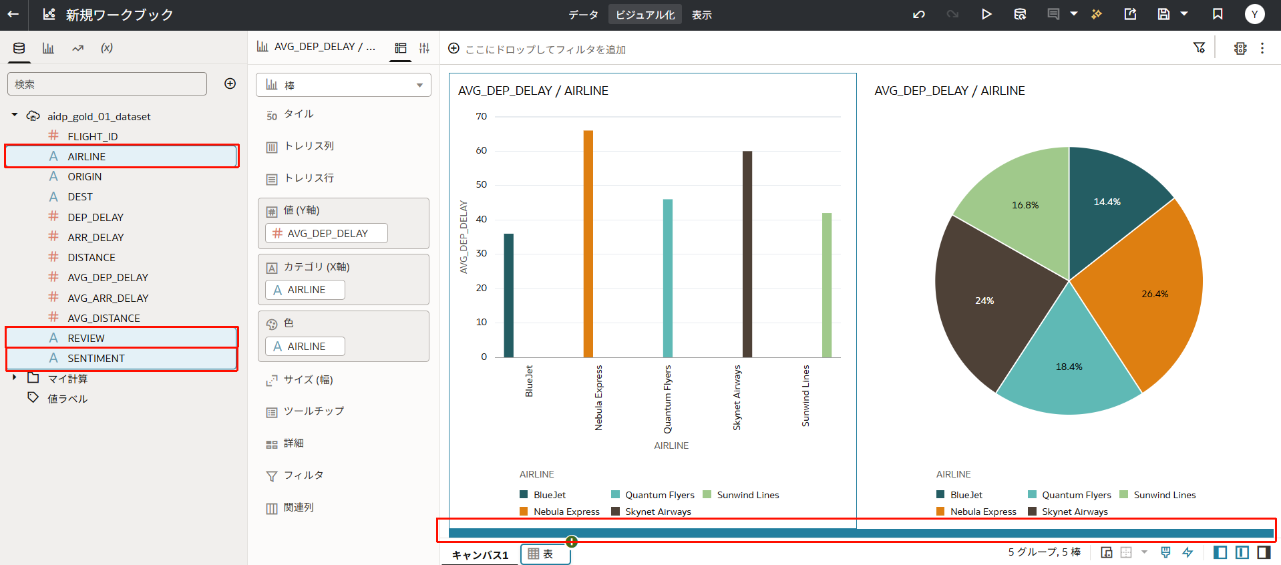Viewport: 1281px width, 565px height.
Task: Select the DEST column
Action: click(79, 196)
